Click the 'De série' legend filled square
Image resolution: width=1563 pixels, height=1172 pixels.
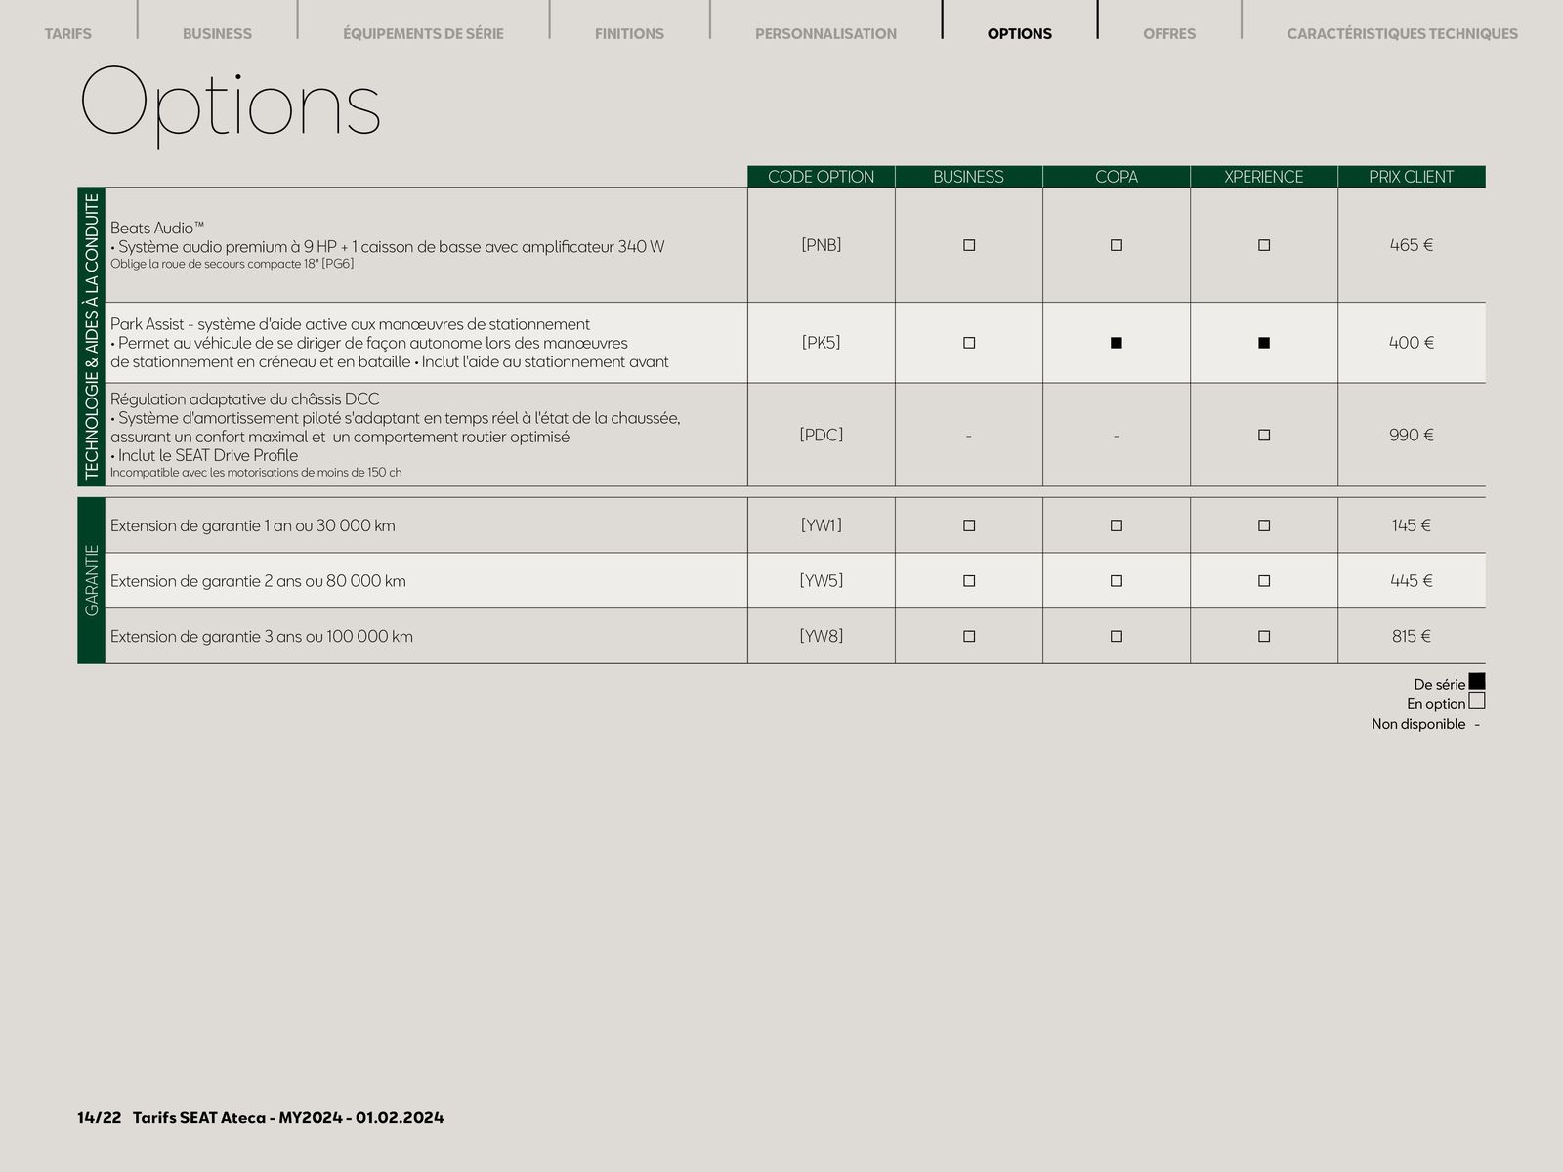[x=1477, y=681]
